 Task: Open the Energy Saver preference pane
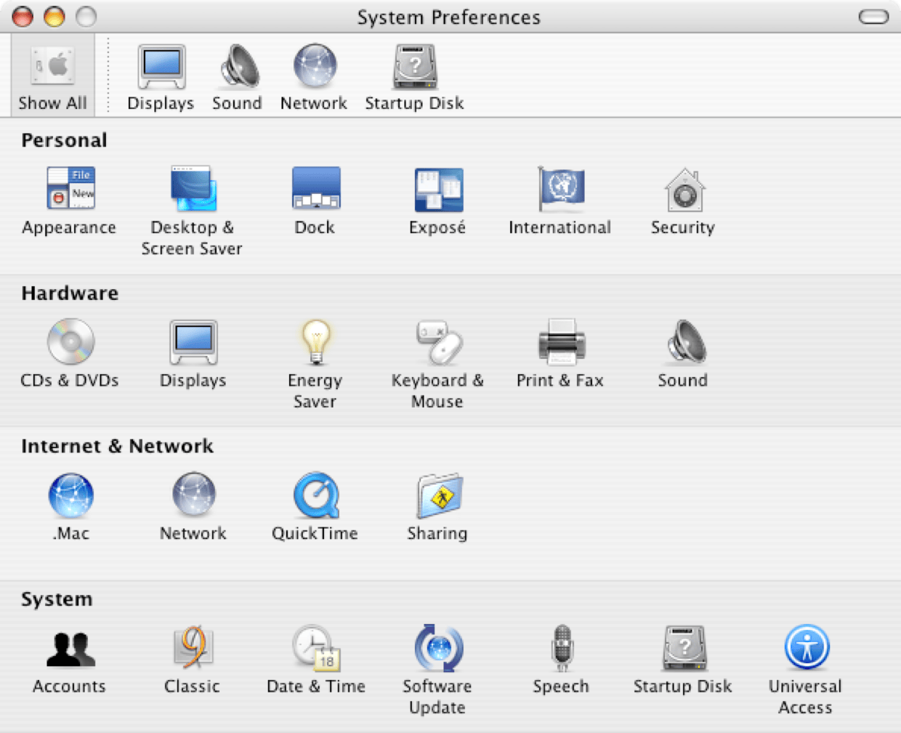click(x=315, y=365)
